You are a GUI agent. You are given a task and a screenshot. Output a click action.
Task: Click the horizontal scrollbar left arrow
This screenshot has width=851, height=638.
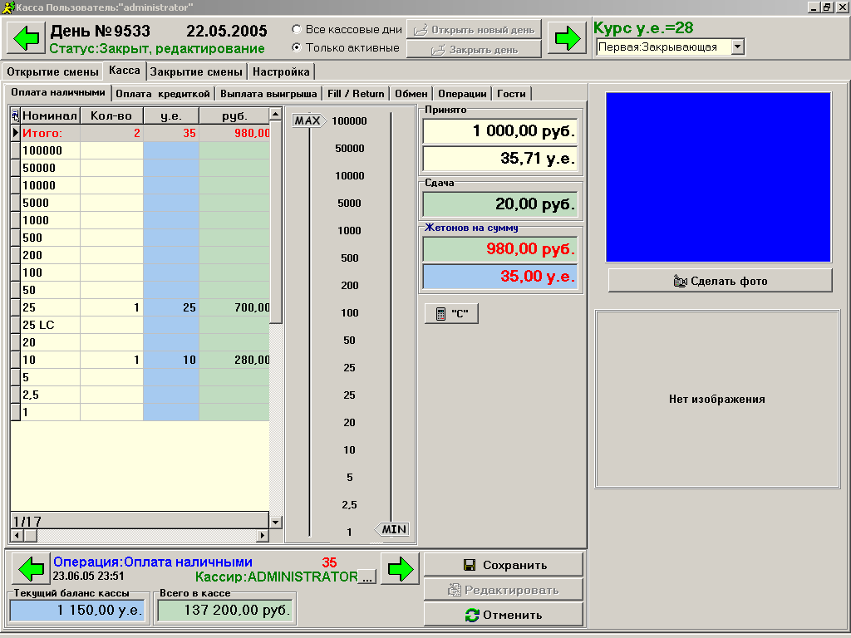click(x=17, y=536)
